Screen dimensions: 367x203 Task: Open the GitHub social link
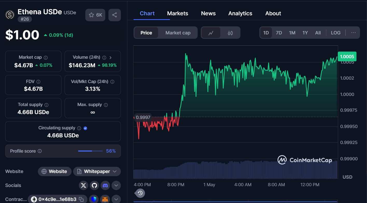click(94, 185)
